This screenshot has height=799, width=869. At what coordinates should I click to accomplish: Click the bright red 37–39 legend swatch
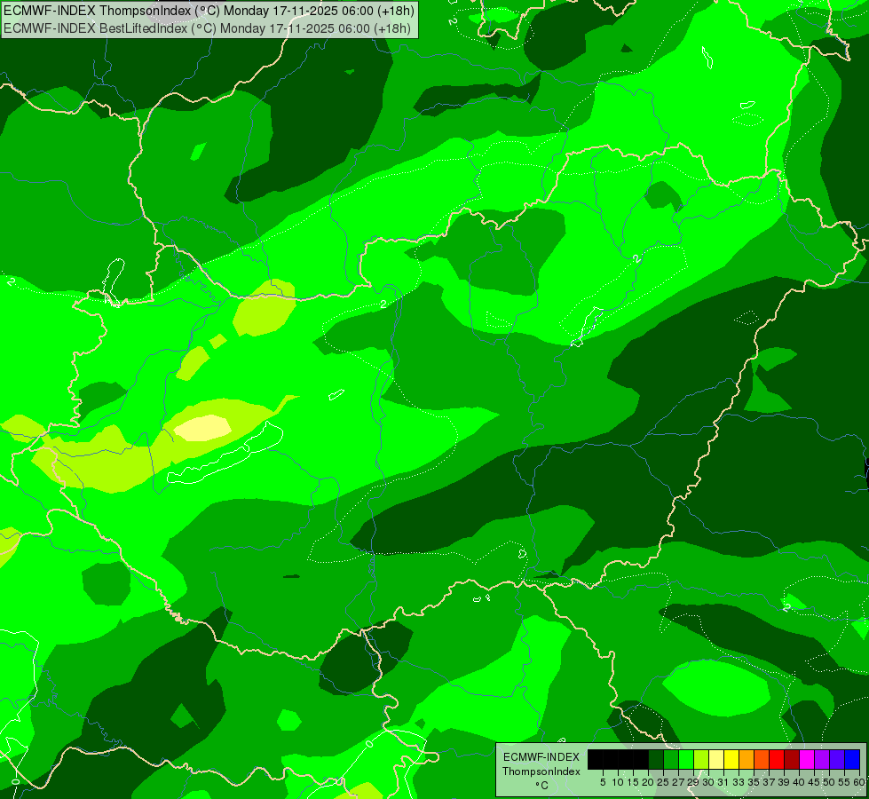pyautogui.click(x=777, y=759)
